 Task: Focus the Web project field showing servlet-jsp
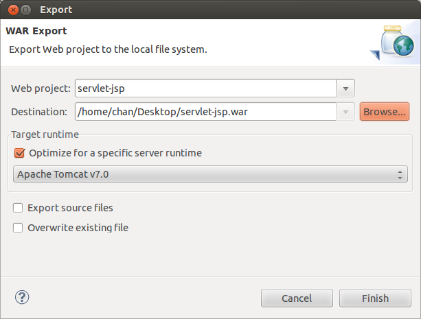coord(205,88)
